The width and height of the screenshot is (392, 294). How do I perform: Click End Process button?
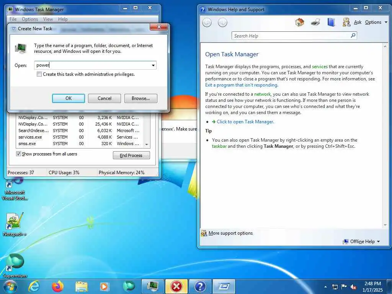click(x=131, y=155)
